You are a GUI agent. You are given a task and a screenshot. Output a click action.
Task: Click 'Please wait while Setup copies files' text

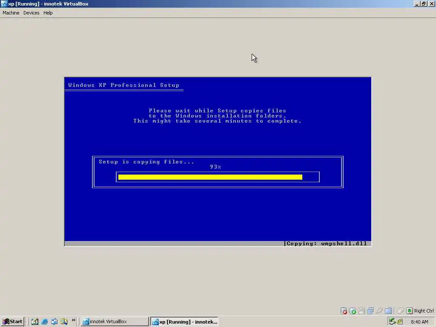[x=218, y=111]
